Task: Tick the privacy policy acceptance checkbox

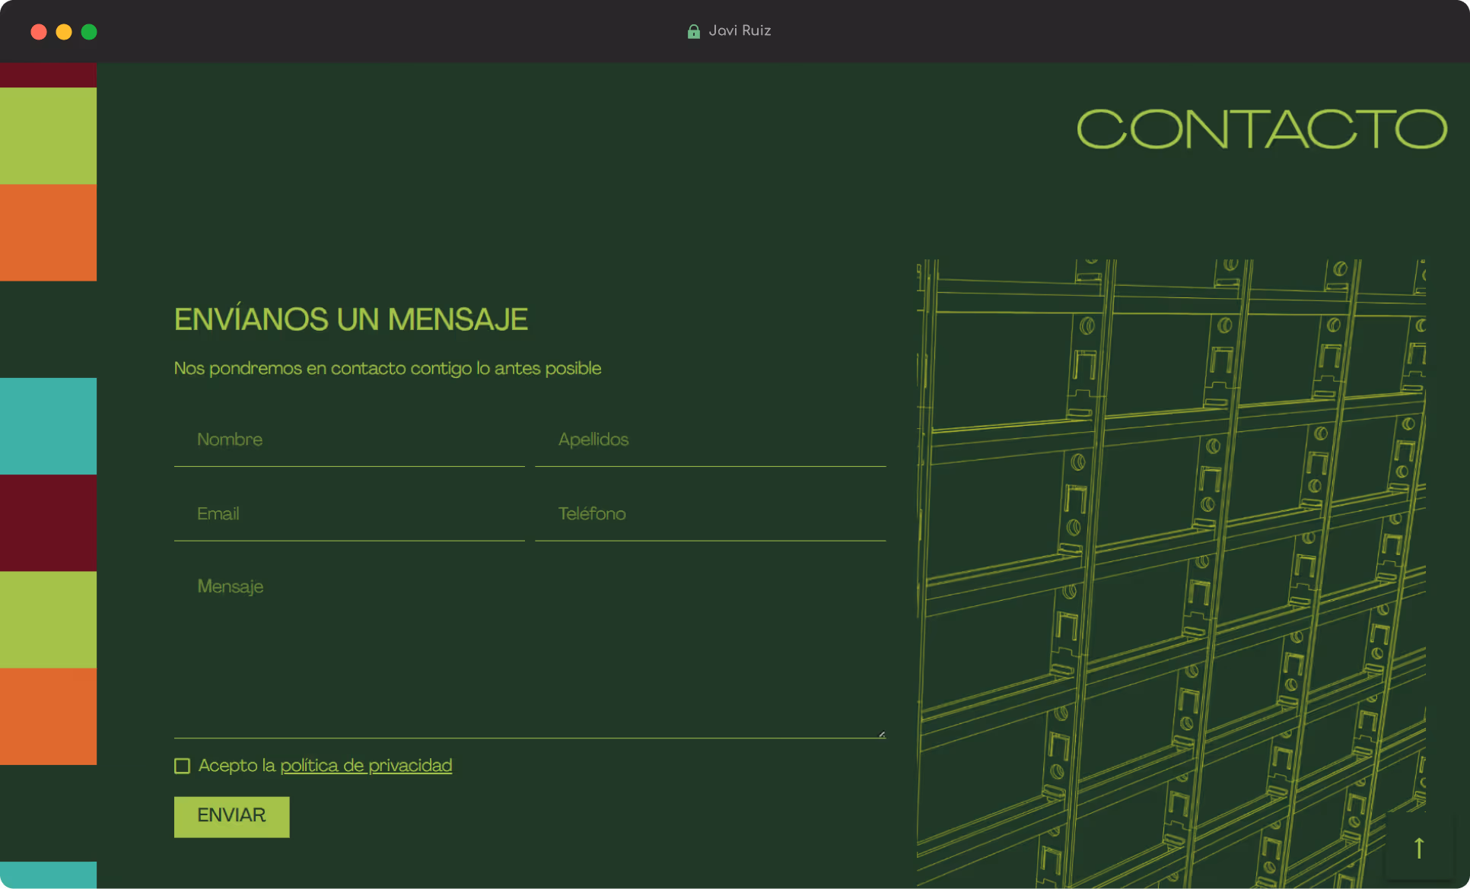Action: point(182,766)
